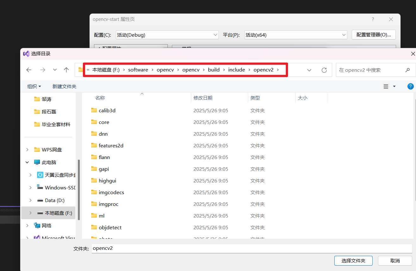Image resolution: width=416 pixels, height=271 pixels.
Task: Click the file list vertical scrollbar
Action: point(415,149)
